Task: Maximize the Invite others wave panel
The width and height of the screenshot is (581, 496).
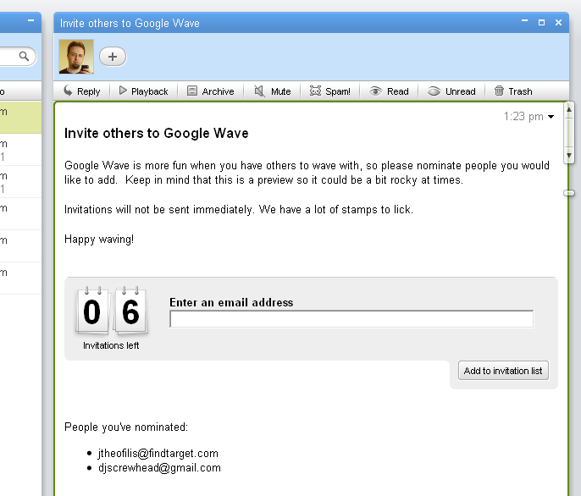Action: click(x=541, y=23)
